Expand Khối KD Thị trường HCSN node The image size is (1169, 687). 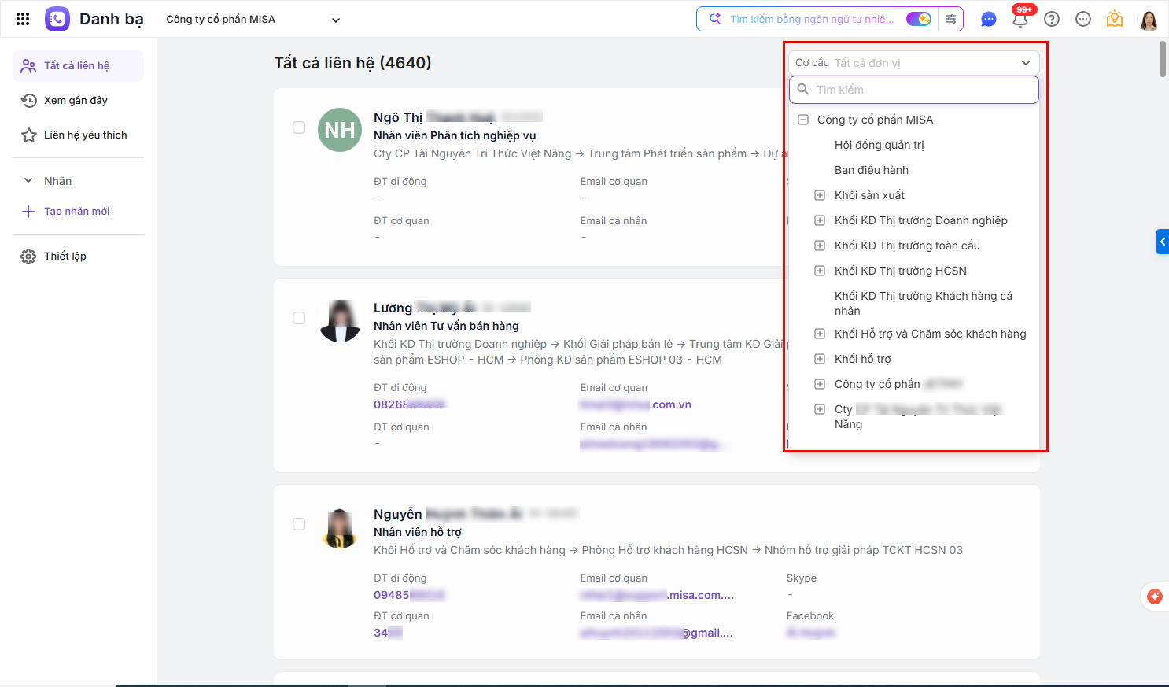pos(820,271)
